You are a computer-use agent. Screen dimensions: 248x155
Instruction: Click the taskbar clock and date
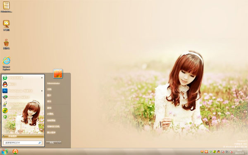click(x=239, y=152)
